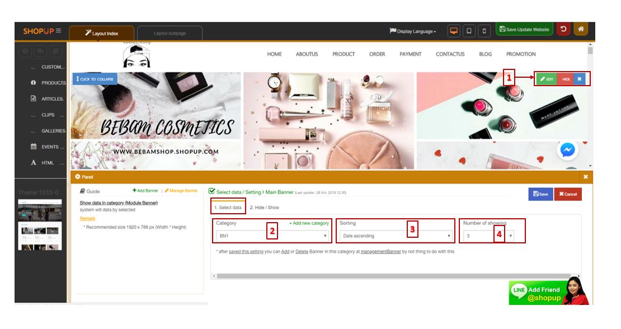Viewport: 621px width, 329px height.
Task: Click the + Add new category link
Action: [x=309, y=223]
